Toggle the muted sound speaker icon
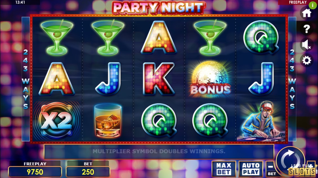Screen dimensions: 318x178 click(306, 44)
